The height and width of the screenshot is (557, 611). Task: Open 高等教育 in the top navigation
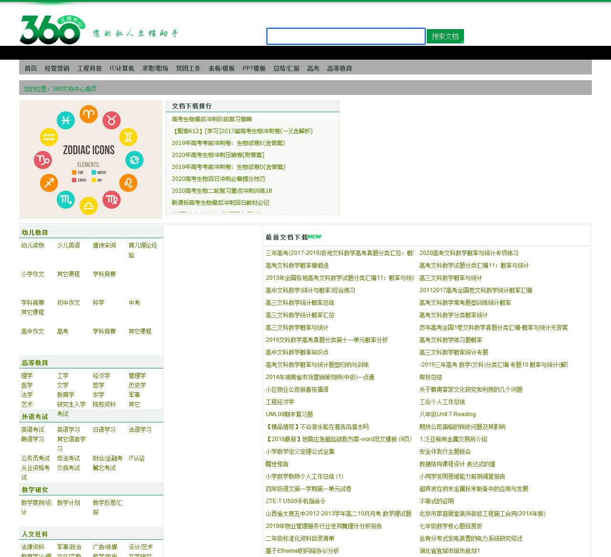[339, 68]
